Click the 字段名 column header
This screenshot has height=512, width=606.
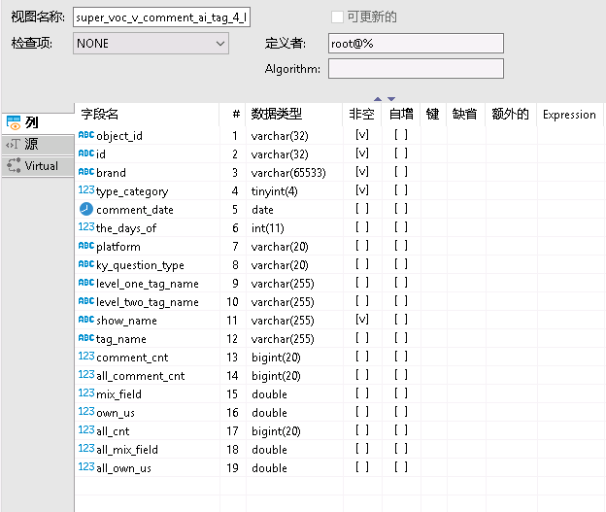coord(100,114)
